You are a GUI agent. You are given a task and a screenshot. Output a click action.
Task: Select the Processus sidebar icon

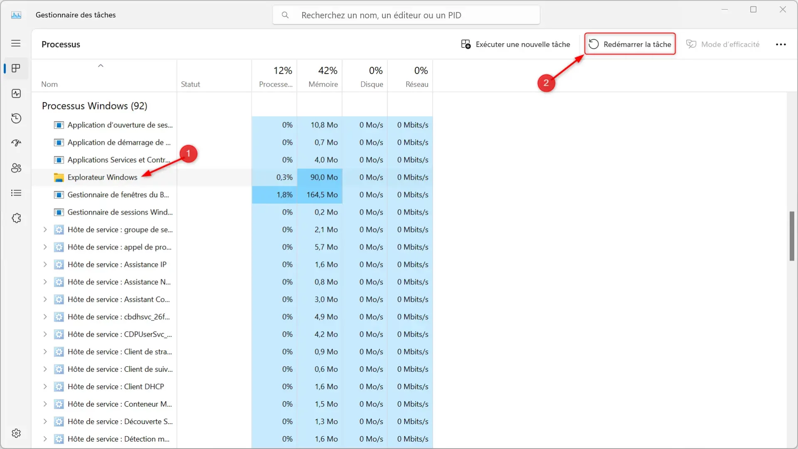click(16, 68)
